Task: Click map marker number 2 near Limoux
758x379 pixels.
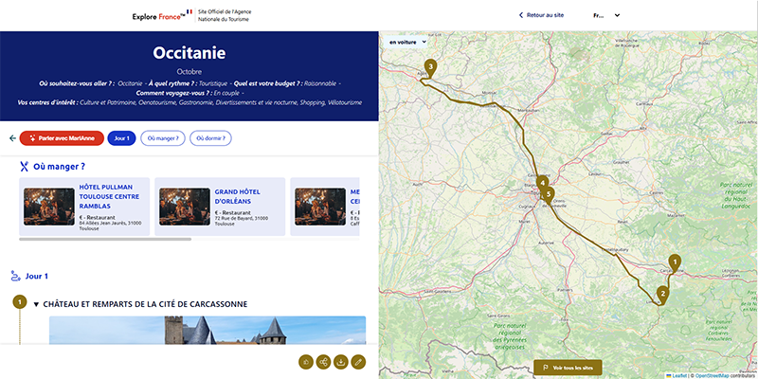Action: (x=662, y=295)
